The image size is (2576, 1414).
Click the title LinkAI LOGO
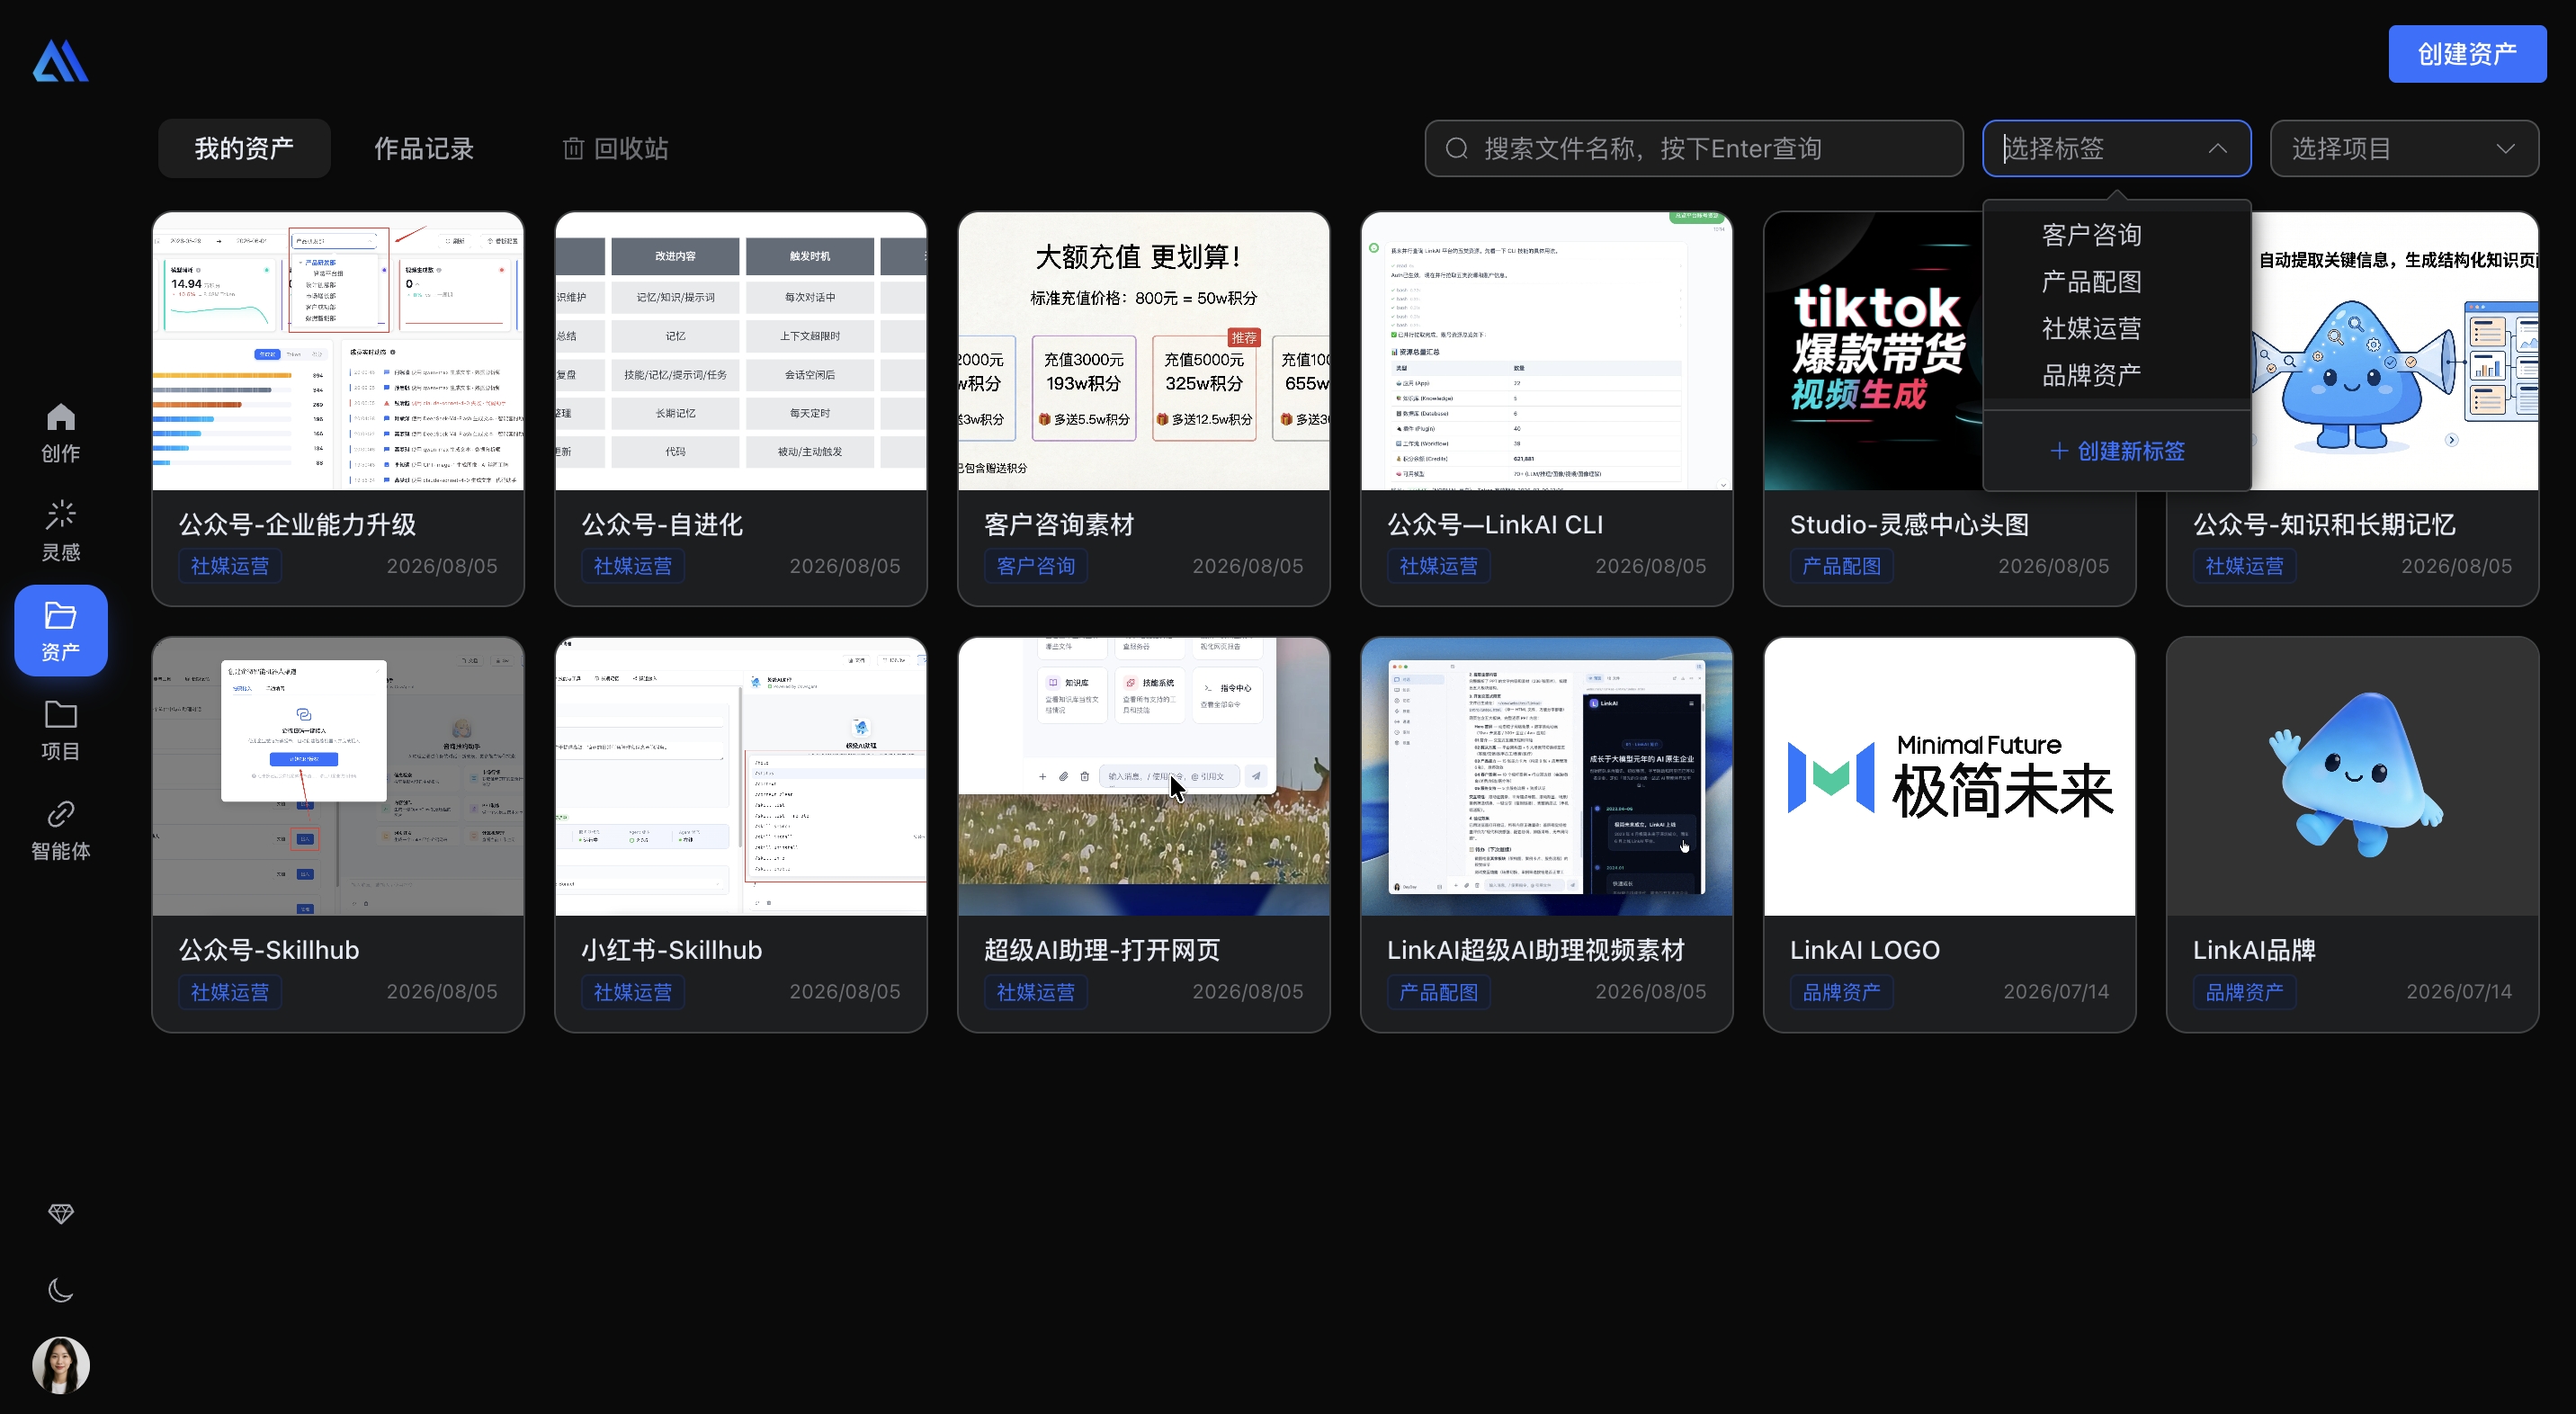point(1865,950)
